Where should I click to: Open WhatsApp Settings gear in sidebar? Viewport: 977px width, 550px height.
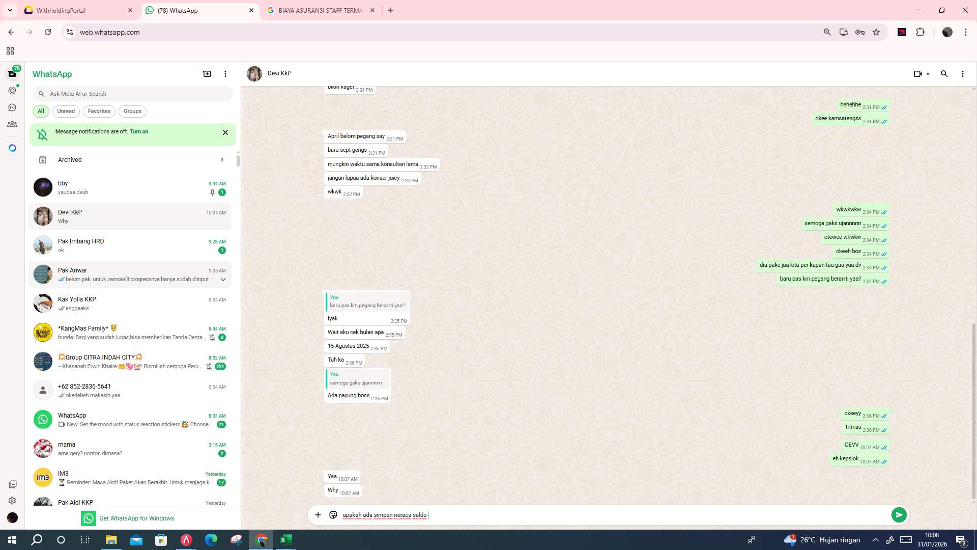pos(12,500)
